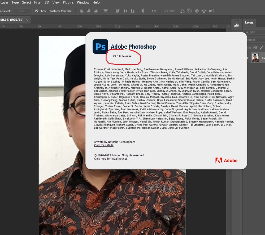The height and width of the screenshot is (235, 265).
Task: Open the Color panel palette icon
Action: coord(236,25)
